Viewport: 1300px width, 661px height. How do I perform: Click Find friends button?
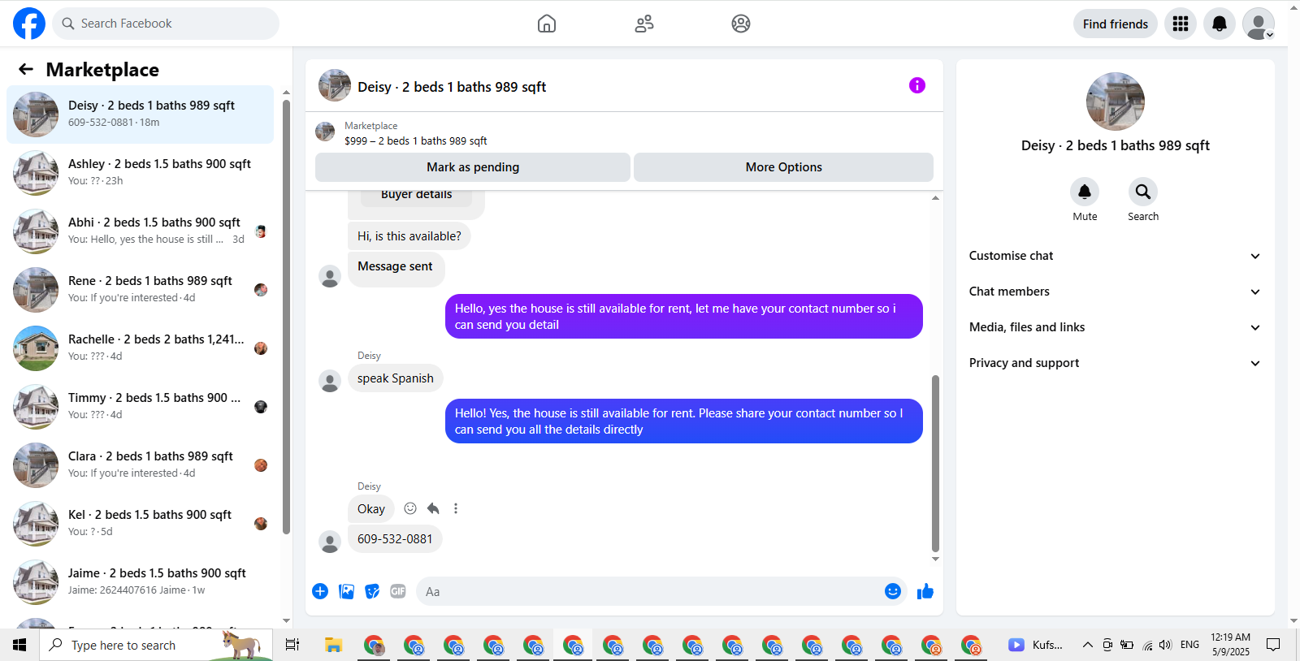click(1116, 24)
